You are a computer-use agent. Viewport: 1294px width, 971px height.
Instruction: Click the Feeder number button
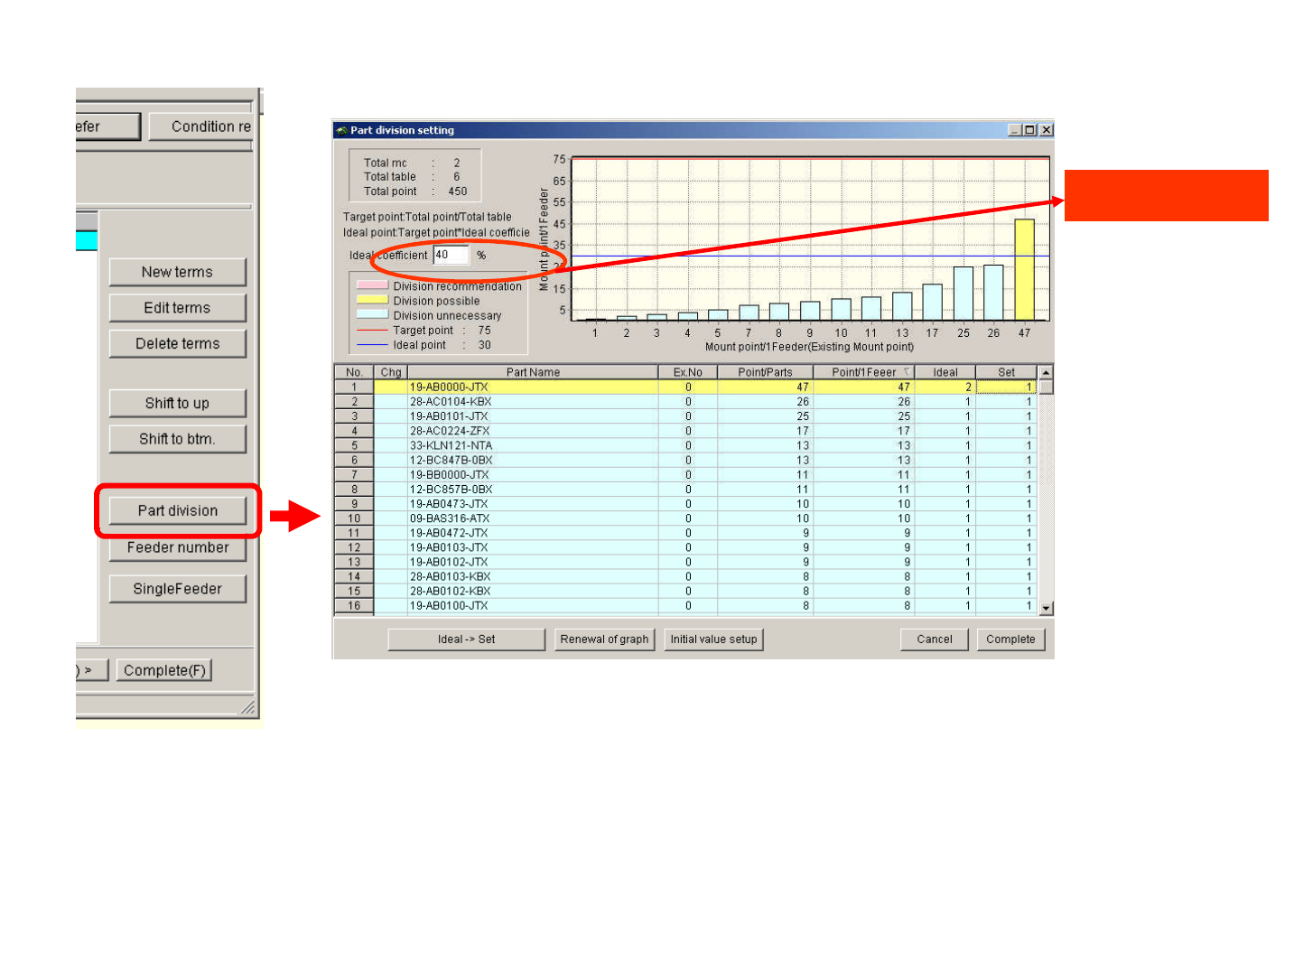point(177,547)
